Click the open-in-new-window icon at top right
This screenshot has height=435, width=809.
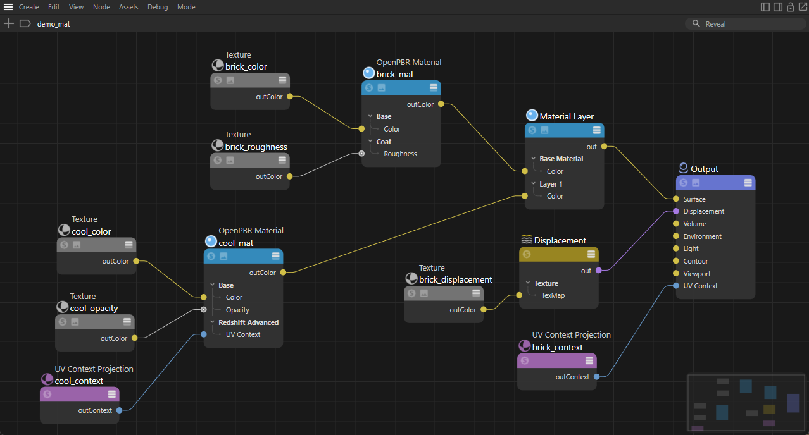803,7
